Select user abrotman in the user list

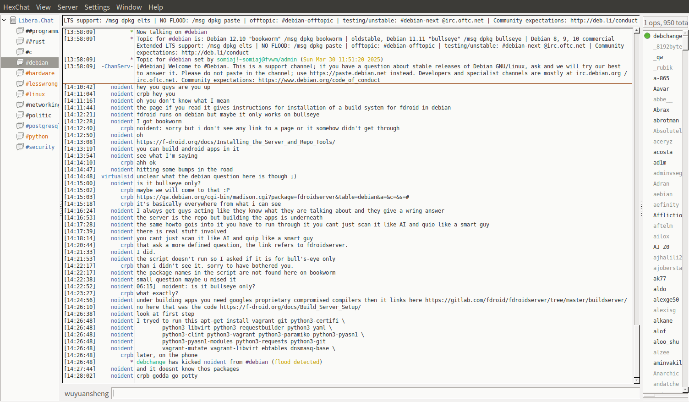666,121
